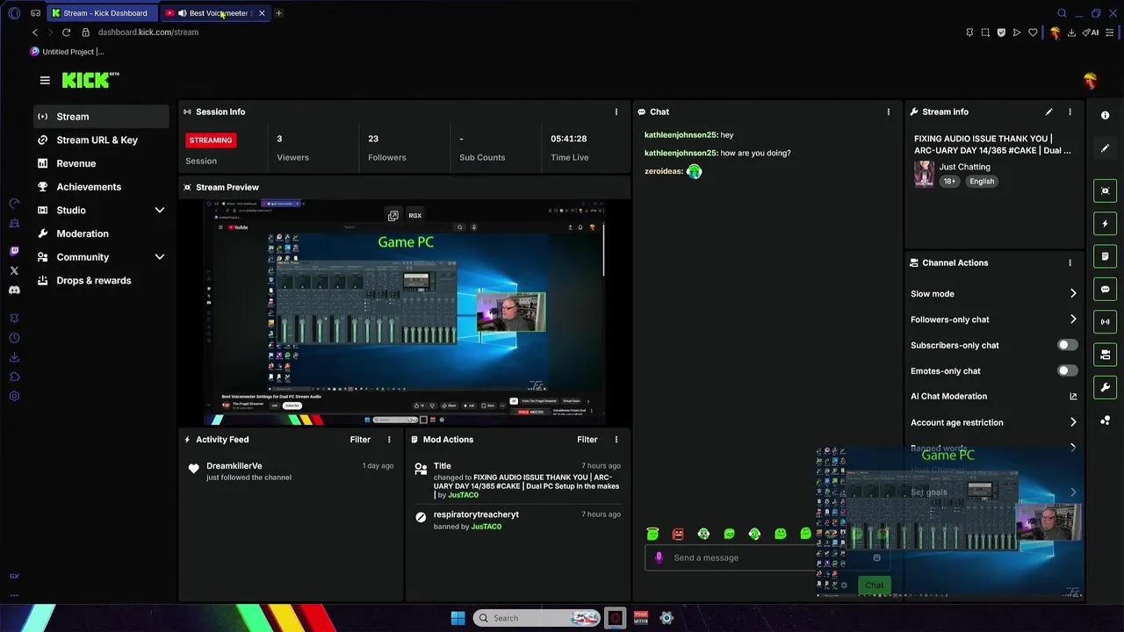Screen dimensions: 1124x632
Task: Open Untitled Project bookmark
Action: point(67,52)
